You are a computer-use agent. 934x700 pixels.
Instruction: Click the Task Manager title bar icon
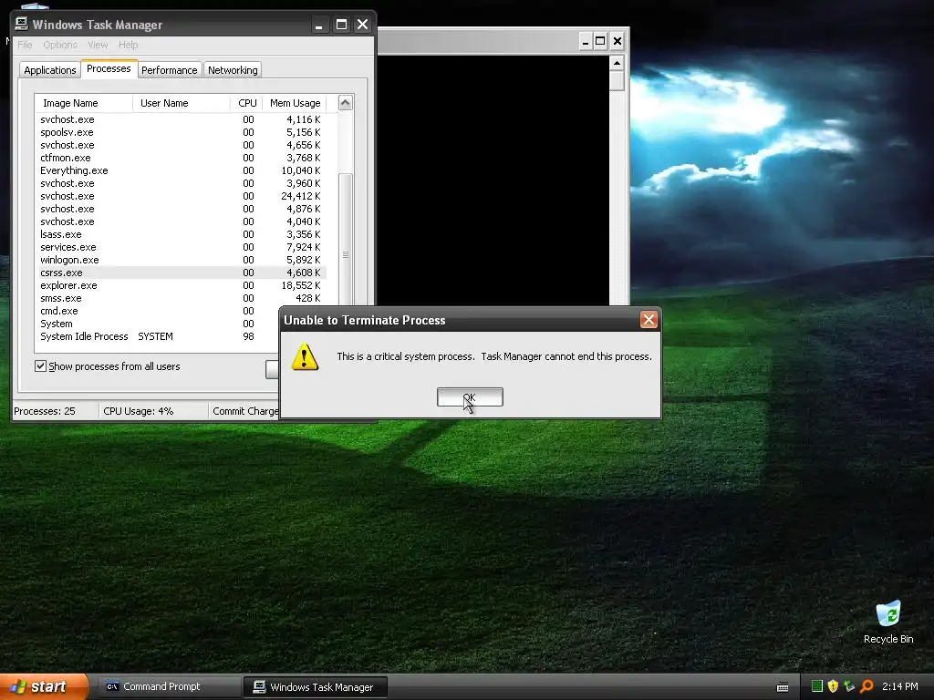(x=22, y=24)
